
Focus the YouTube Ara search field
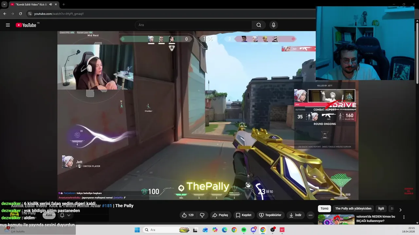point(193,25)
